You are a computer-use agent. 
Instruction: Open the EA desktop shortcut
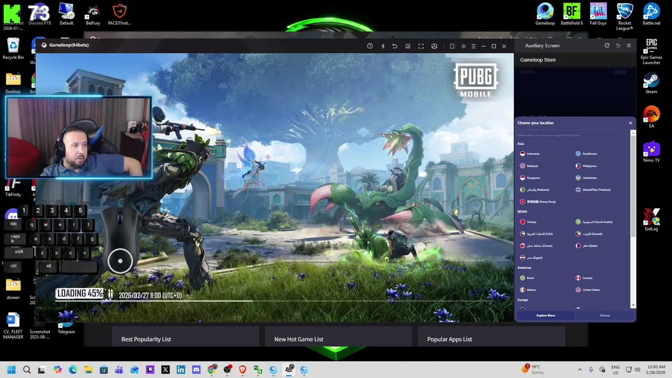click(x=652, y=118)
